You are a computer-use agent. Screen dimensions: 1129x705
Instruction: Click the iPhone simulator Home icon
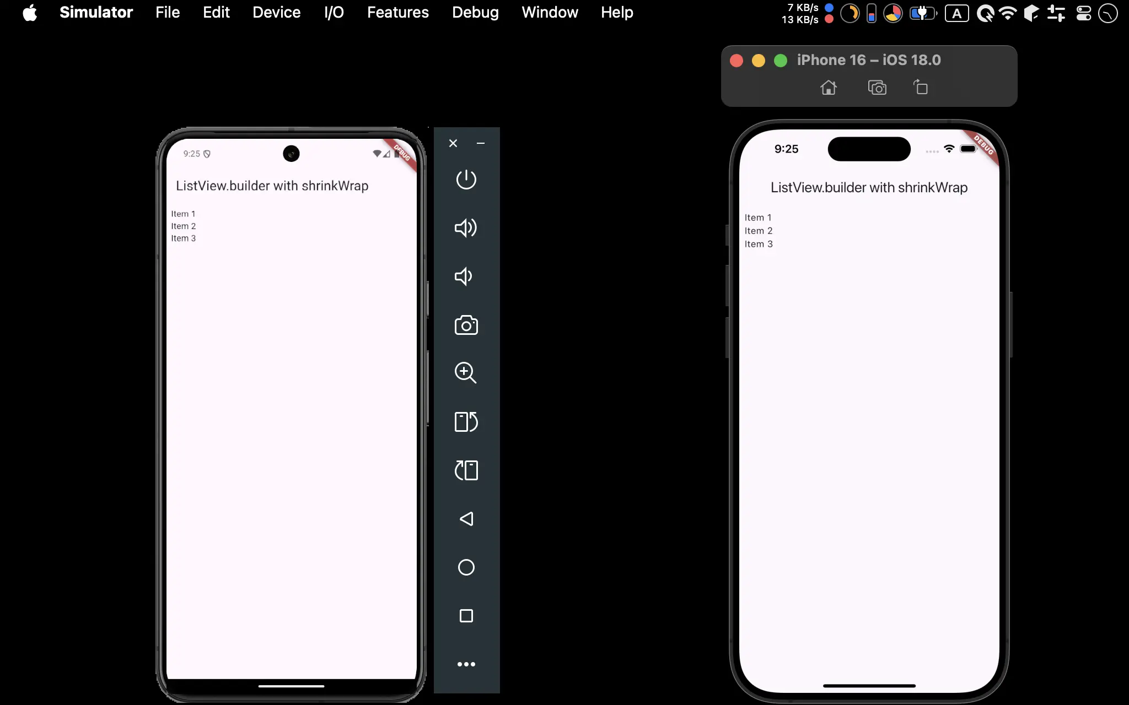coord(829,88)
